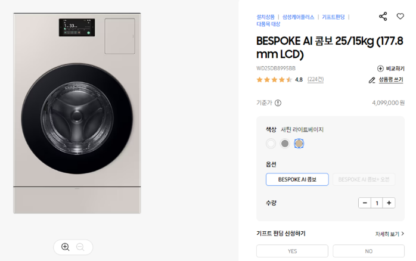The width and height of the screenshot is (416, 261).
Task: Select the gray color swatch
Action: tap(285, 144)
